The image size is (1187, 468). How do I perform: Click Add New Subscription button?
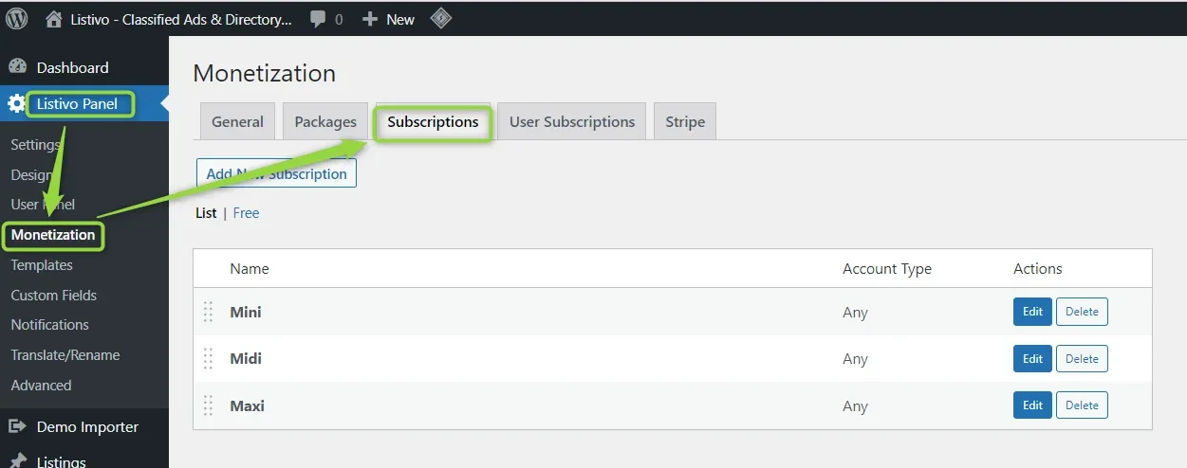276,173
